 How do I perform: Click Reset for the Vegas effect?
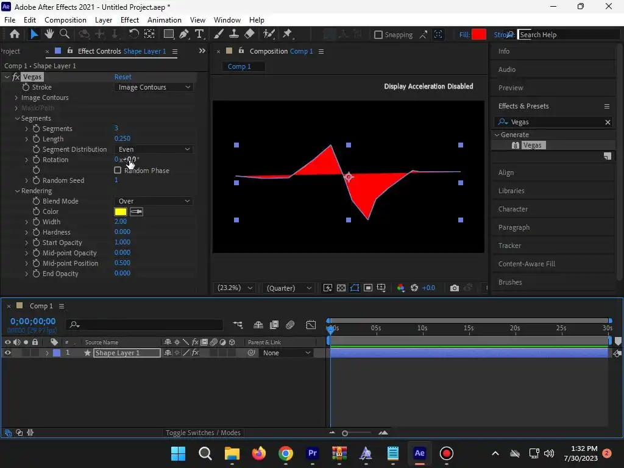click(x=122, y=77)
